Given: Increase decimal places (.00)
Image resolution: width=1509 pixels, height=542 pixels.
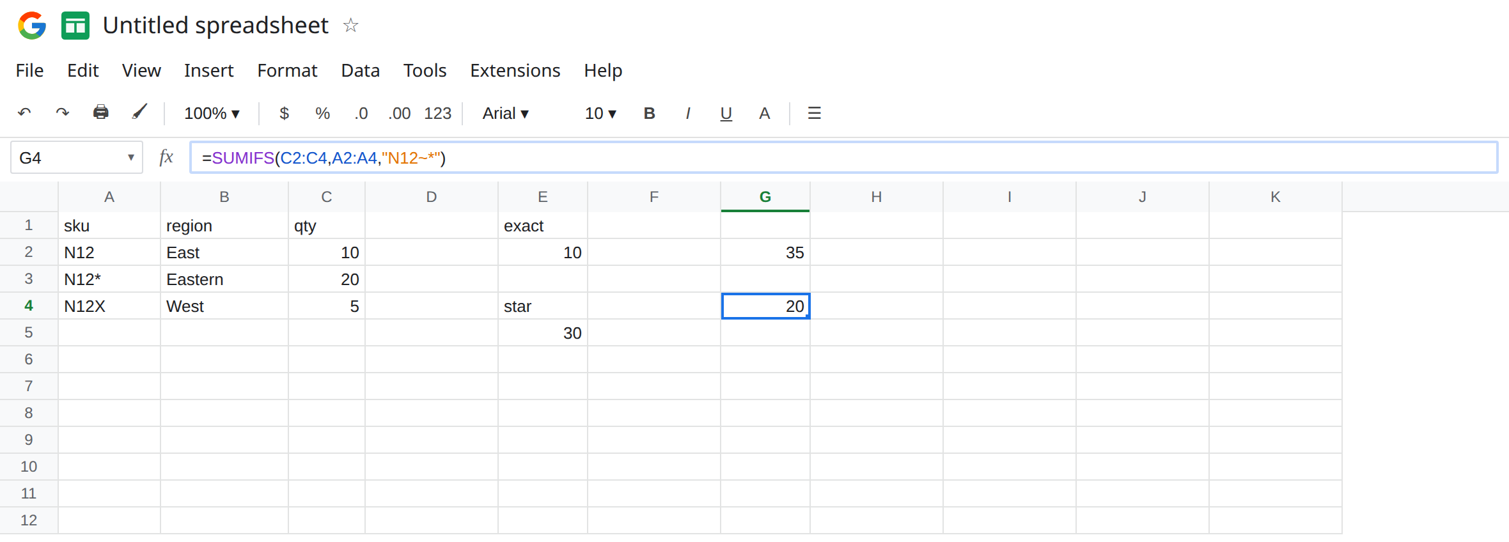Looking at the screenshot, I should click(x=400, y=113).
